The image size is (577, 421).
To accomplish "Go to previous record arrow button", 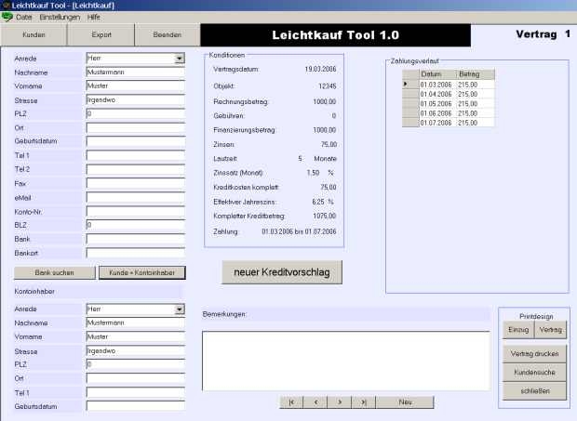I will click(315, 402).
